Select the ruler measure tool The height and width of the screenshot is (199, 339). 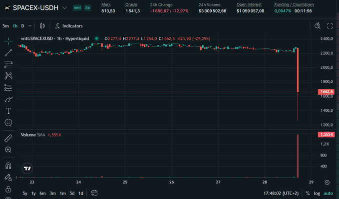coord(8,138)
